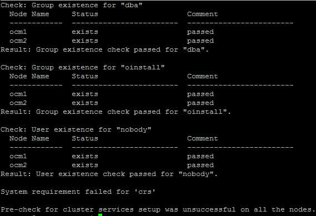
Task: Click ocm1 in the oinstall group table
Action: pyautogui.click(x=18, y=94)
